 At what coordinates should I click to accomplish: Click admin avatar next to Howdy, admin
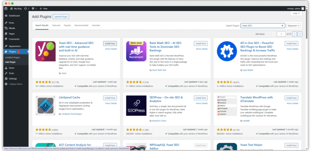302,8
